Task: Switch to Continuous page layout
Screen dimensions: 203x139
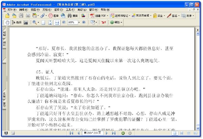Action: coord(182,133)
